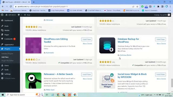This screenshot has width=173, height=97.
Task: Open the Howdy user account menu
Action: [x=162, y=15]
